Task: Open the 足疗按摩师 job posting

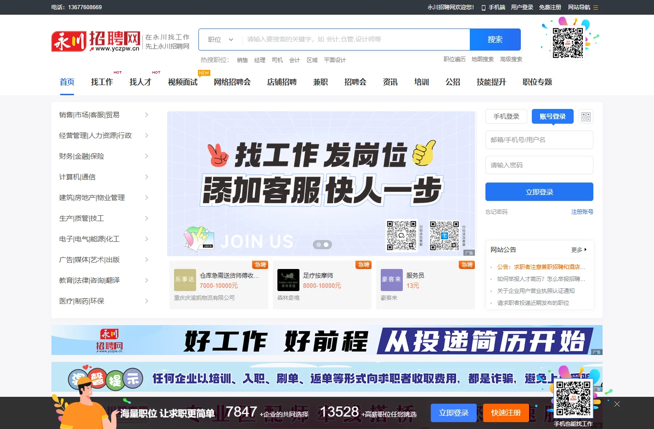Action: pyautogui.click(x=318, y=275)
